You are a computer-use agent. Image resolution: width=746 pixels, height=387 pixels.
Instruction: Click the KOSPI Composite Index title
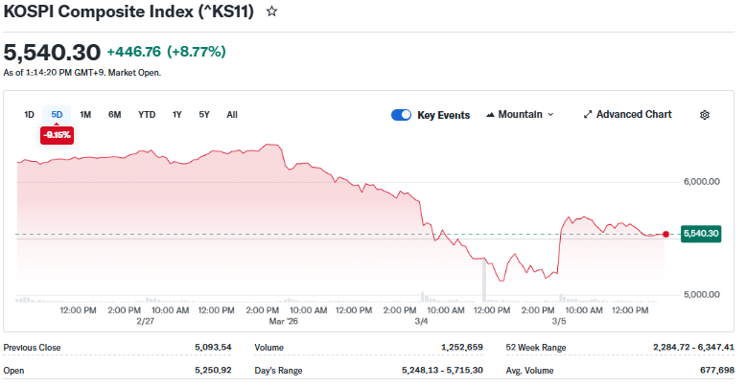coord(128,11)
